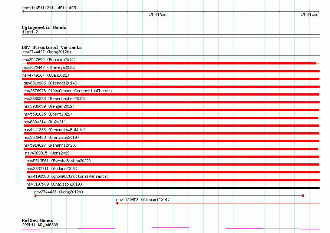The image size is (330, 233).
Task: Click the RefSeq Genes track title
Action: [x=37, y=220]
